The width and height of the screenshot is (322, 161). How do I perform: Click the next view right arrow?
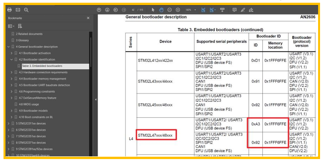coord(124,10)
